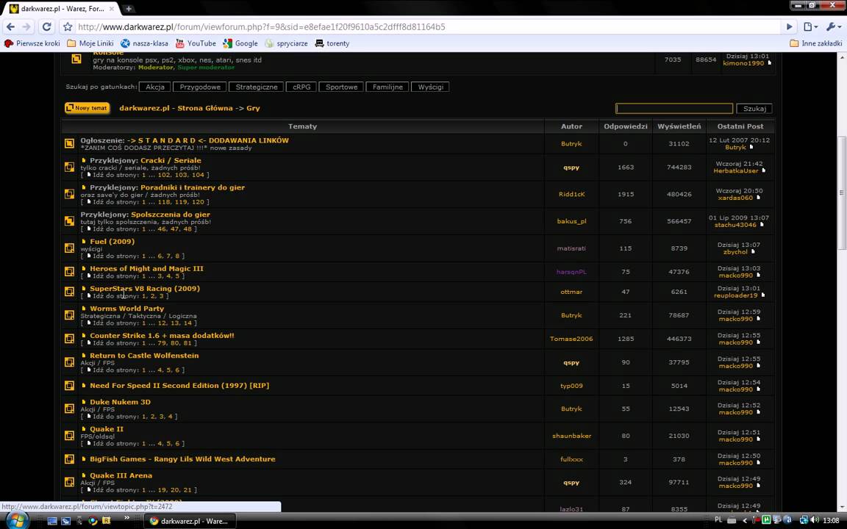Select the darkwarez.pl browser tab
The image size is (847, 529).
coord(63,9)
